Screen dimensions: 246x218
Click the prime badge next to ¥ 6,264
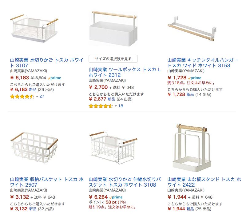tap(116, 197)
